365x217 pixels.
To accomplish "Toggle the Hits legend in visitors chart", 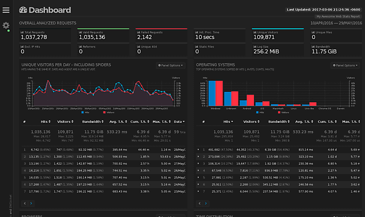I will coord(85,112).
